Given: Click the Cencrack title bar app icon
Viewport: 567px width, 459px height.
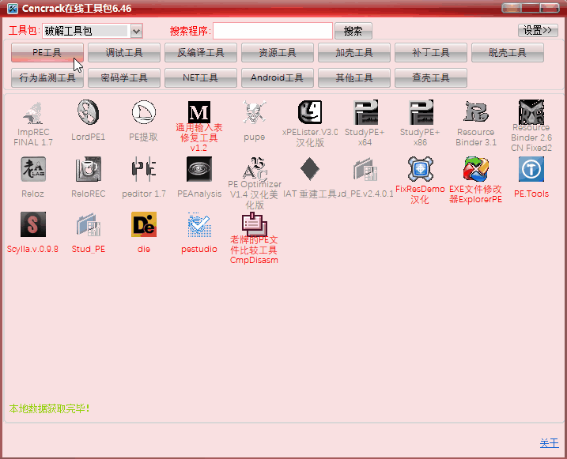Looking at the screenshot, I should 13,9.
